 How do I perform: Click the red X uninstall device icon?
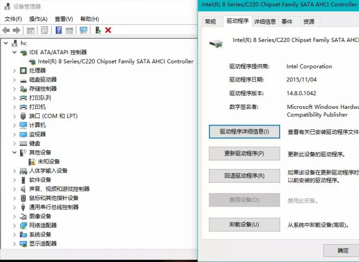[108, 30]
